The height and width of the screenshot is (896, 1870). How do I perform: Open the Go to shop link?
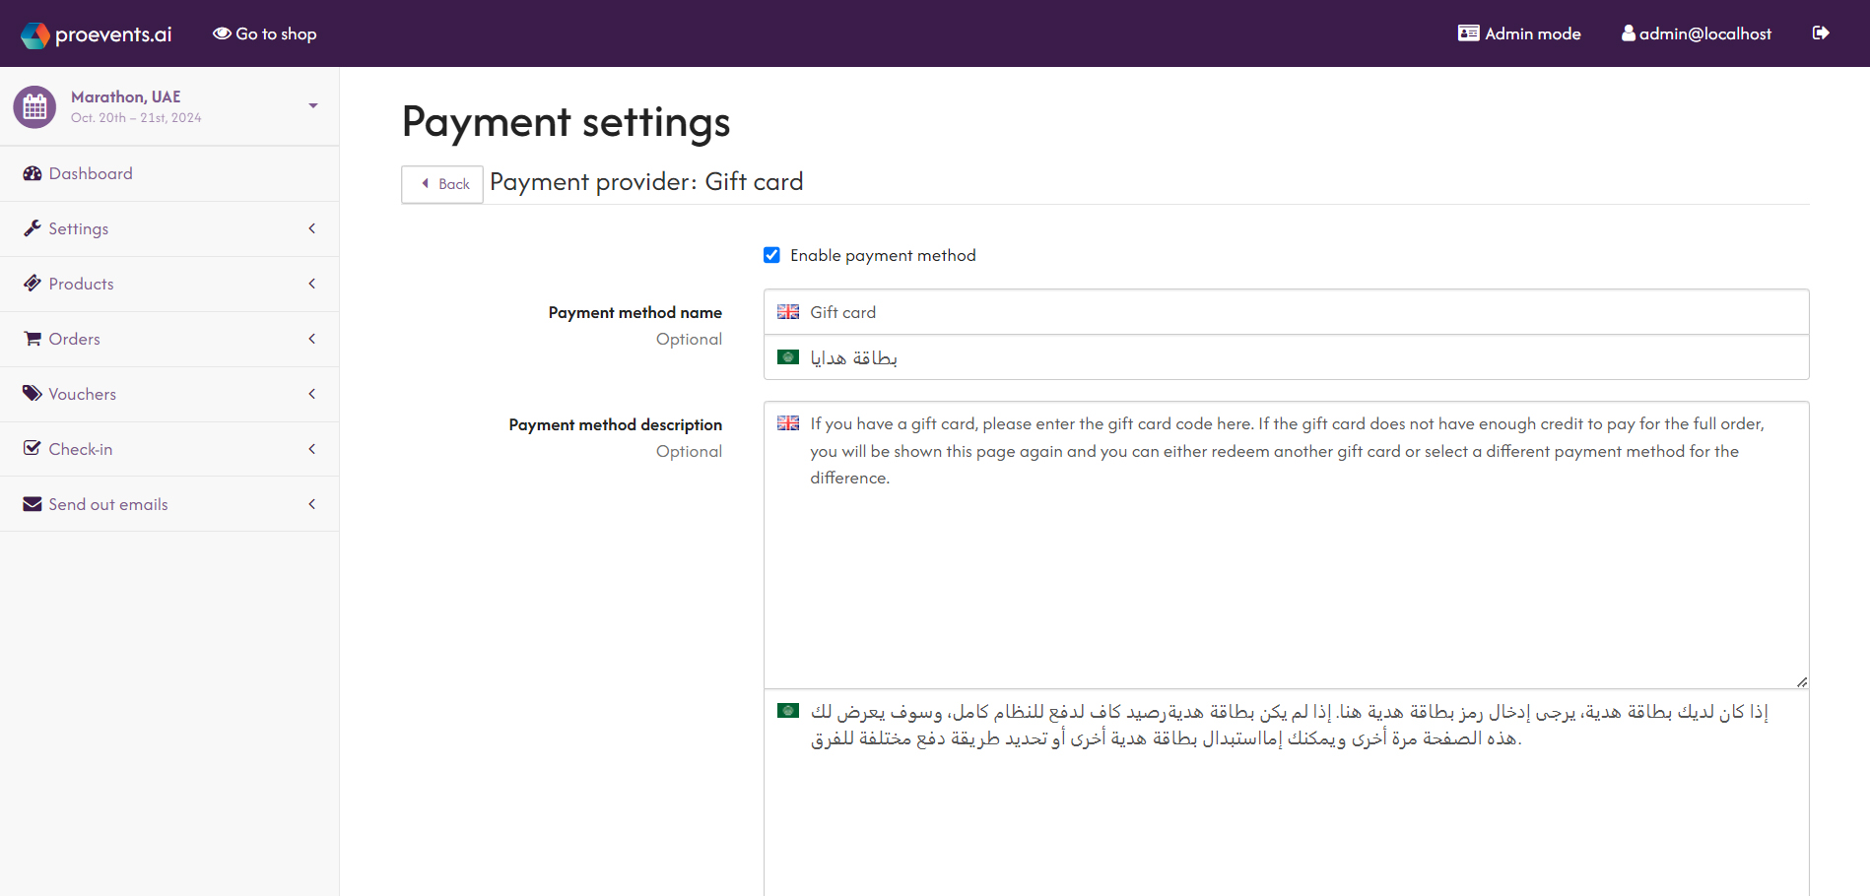pyautogui.click(x=264, y=32)
